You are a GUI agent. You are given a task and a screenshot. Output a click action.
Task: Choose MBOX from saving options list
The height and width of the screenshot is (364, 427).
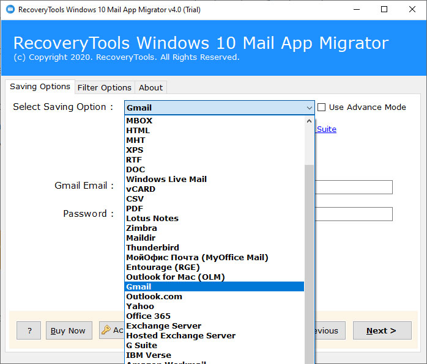point(215,121)
